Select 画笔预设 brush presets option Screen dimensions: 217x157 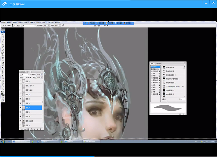point(155,67)
